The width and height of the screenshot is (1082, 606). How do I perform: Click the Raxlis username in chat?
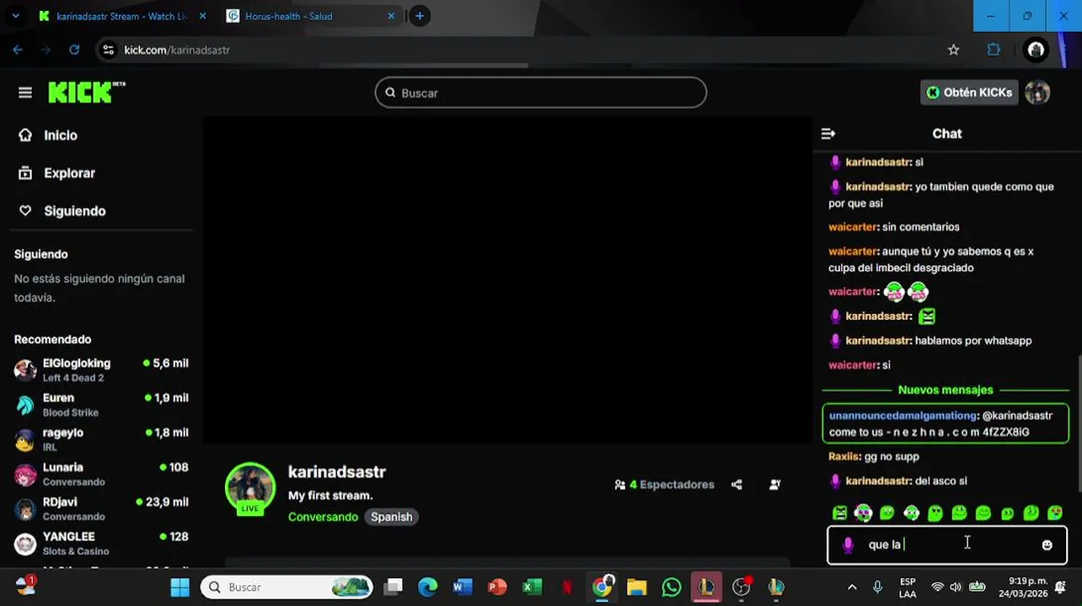pyautogui.click(x=844, y=456)
